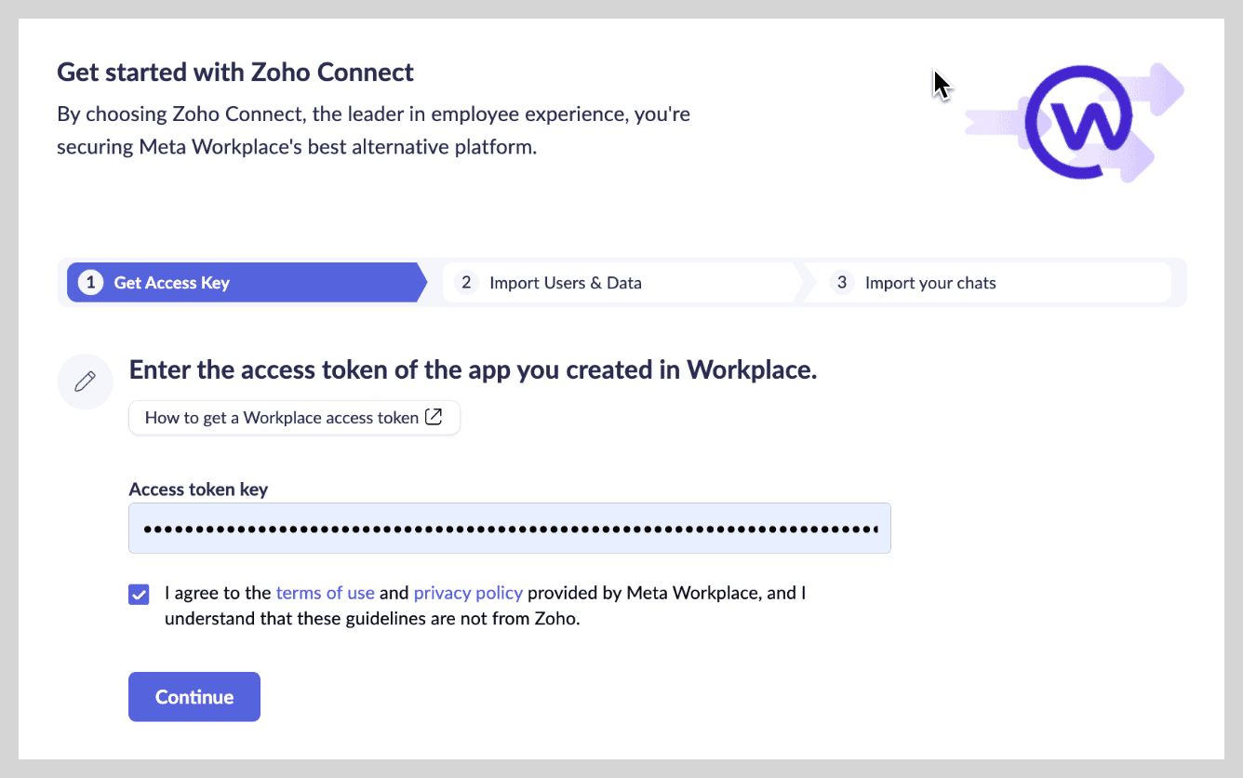
Task: Click the Enter the access token heading
Action: point(473,369)
